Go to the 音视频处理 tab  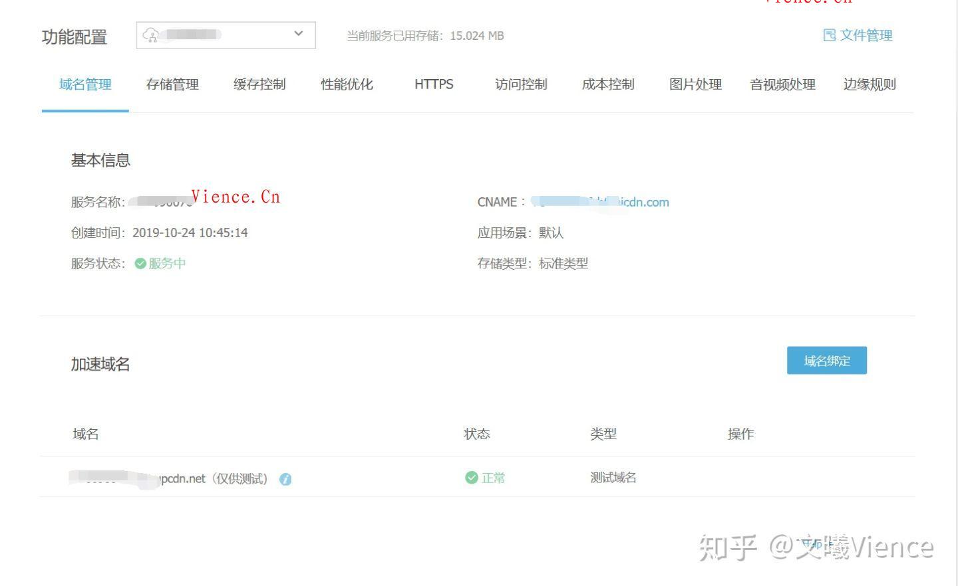(x=782, y=84)
